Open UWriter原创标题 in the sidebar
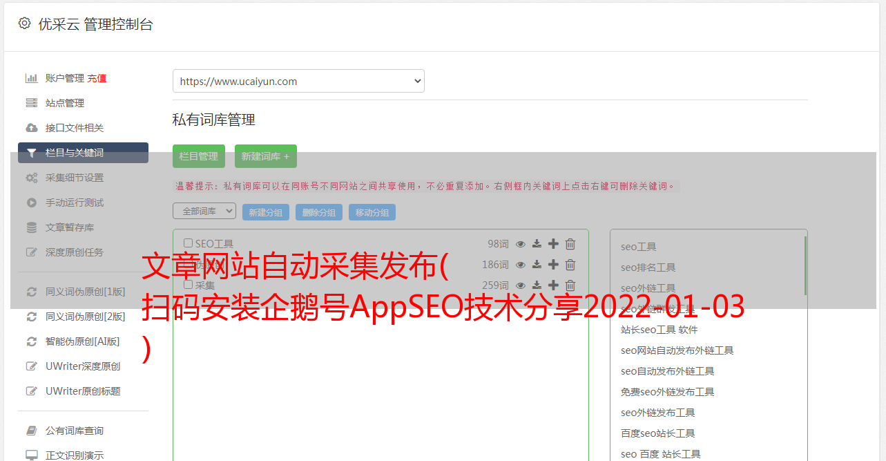This screenshot has height=461, width=886. click(83, 391)
